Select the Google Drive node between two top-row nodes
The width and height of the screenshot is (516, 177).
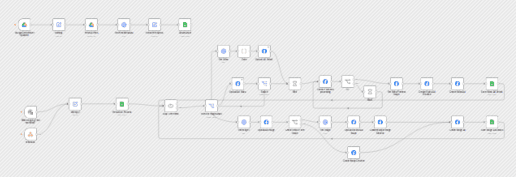point(91,25)
